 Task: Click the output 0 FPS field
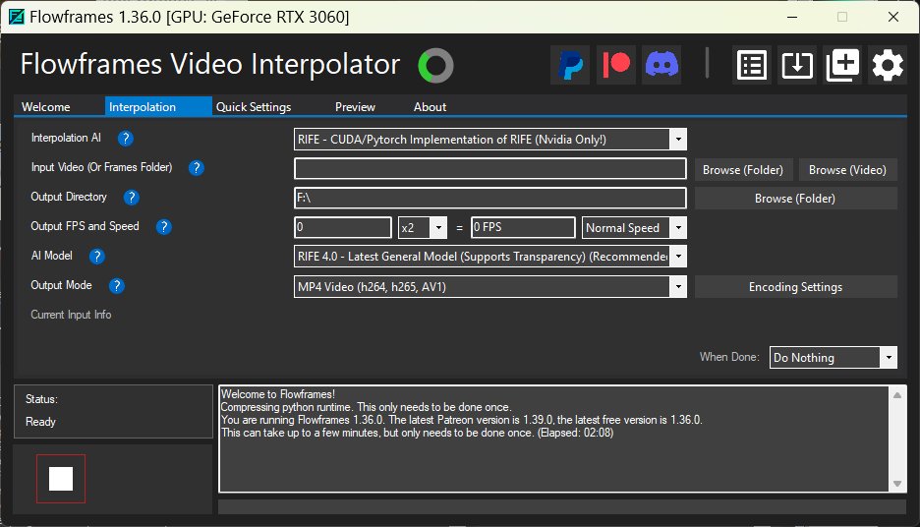tap(523, 228)
